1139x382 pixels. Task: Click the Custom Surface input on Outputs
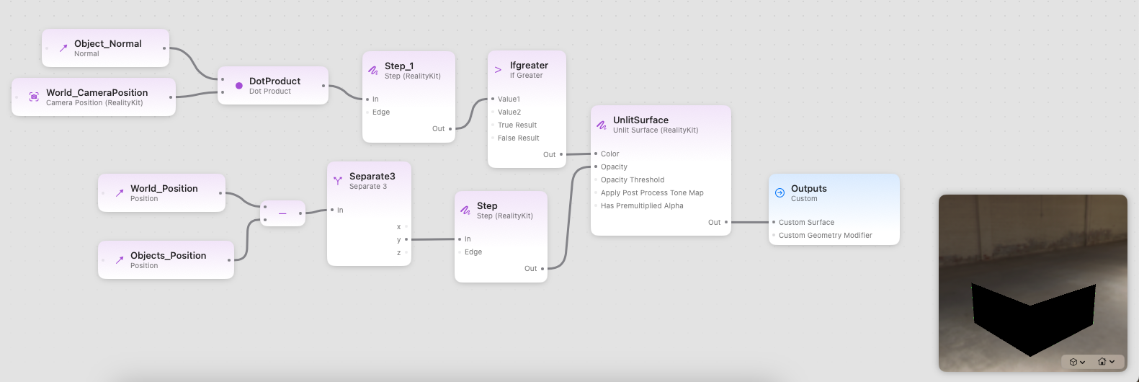pos(774,223)
